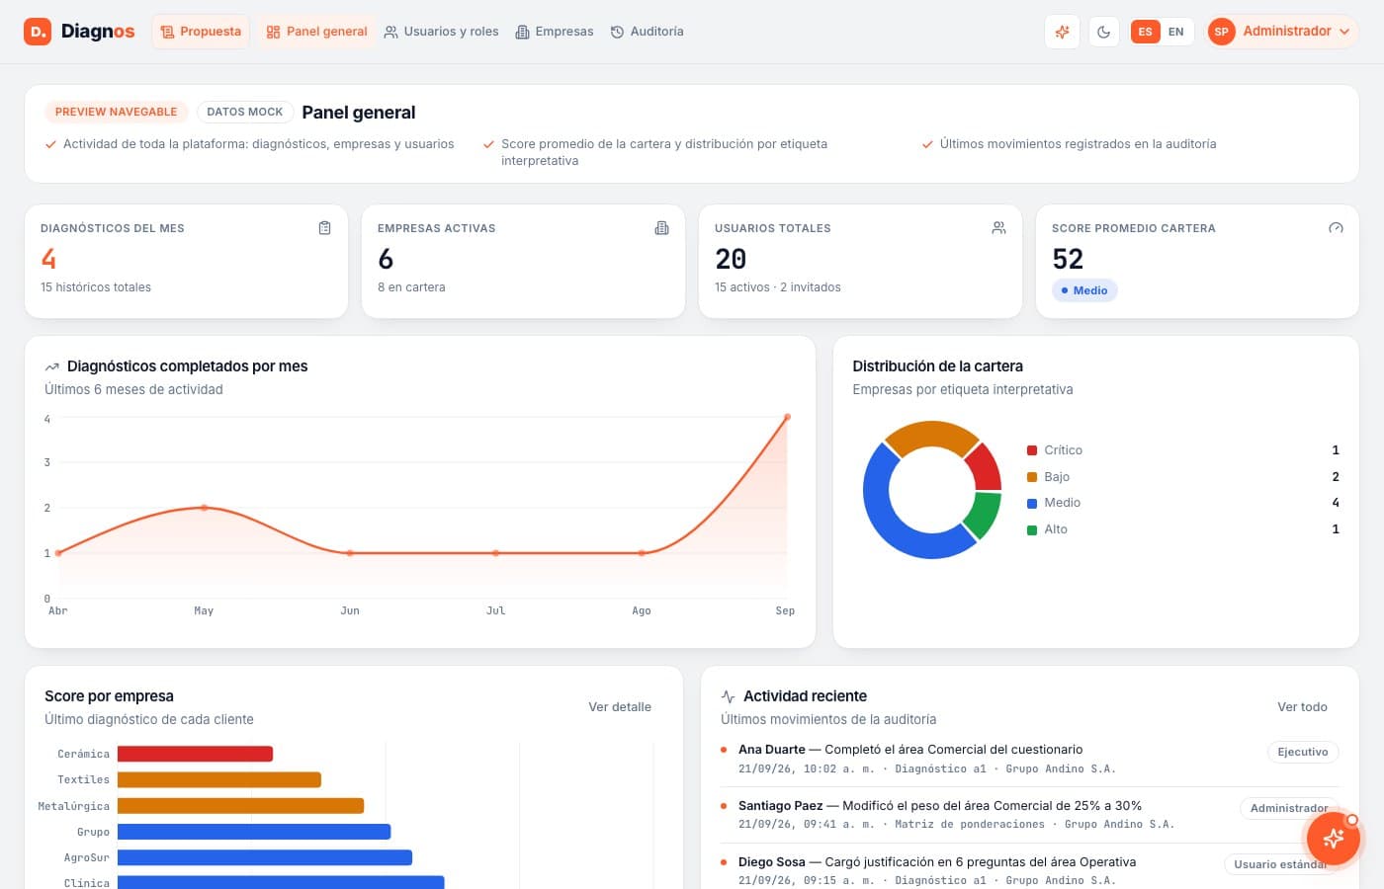Click "15 activos · 2 invitados" text
The image size is (1384, 889).
tap(778, 287)
